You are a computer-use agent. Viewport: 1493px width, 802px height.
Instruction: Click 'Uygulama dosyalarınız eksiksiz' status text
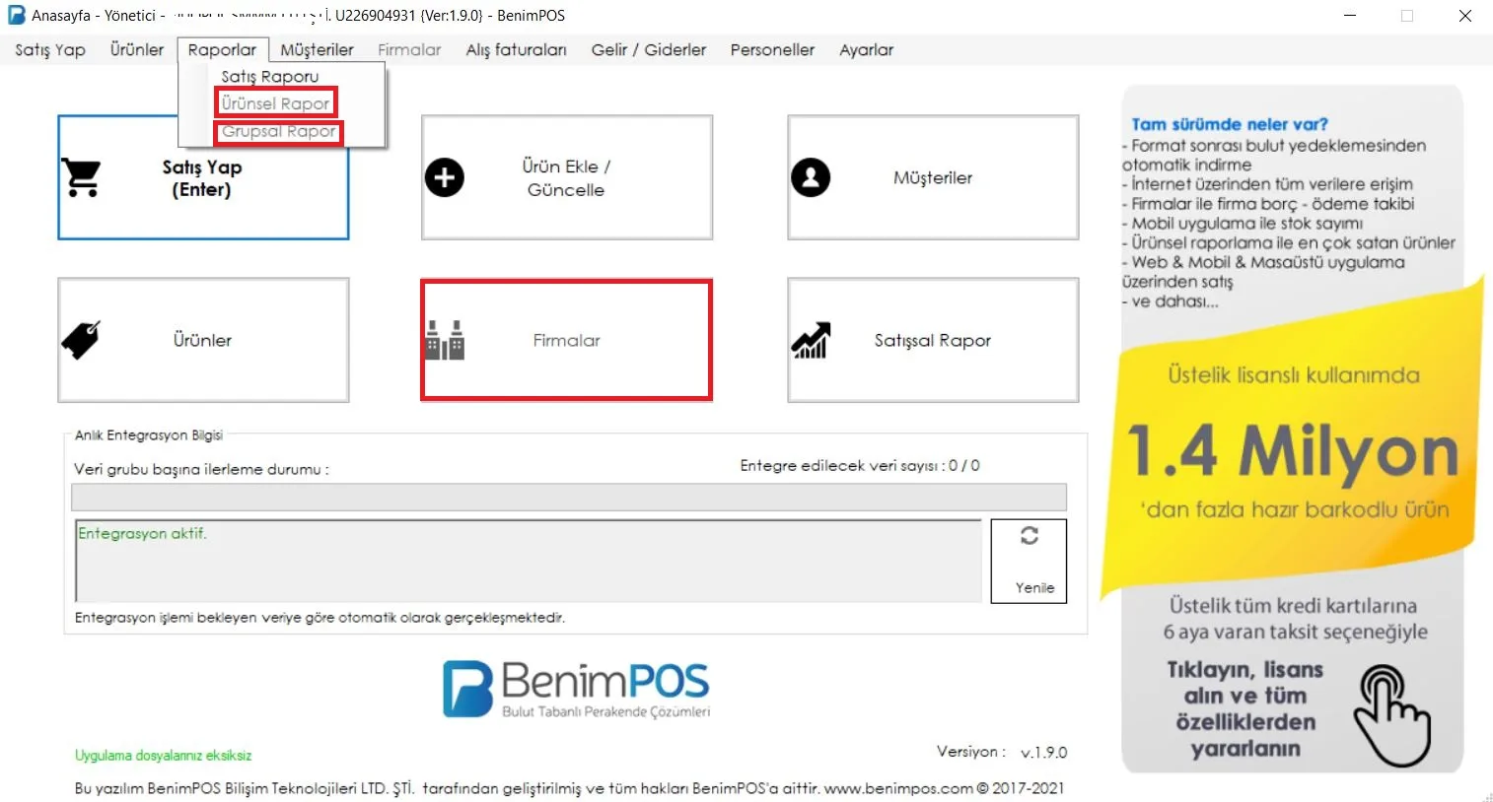click(163, 756)
